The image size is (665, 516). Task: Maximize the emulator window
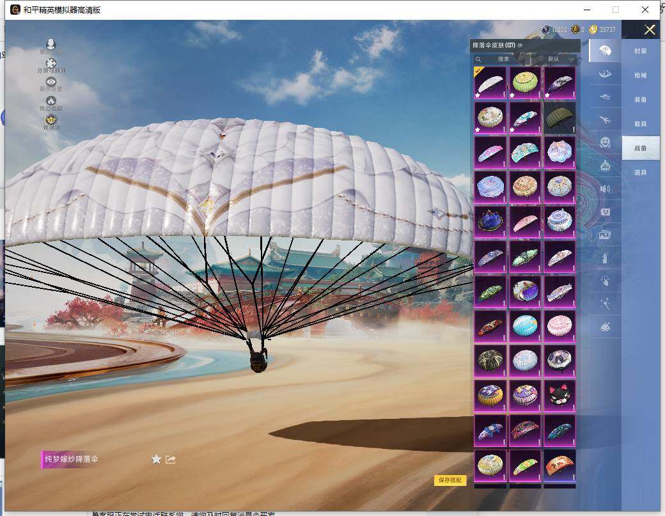pyautogui.click(x=616, y=10)
